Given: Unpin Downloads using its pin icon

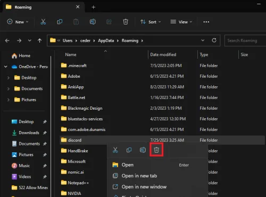Looking at the screenshot, I should 45,133.
